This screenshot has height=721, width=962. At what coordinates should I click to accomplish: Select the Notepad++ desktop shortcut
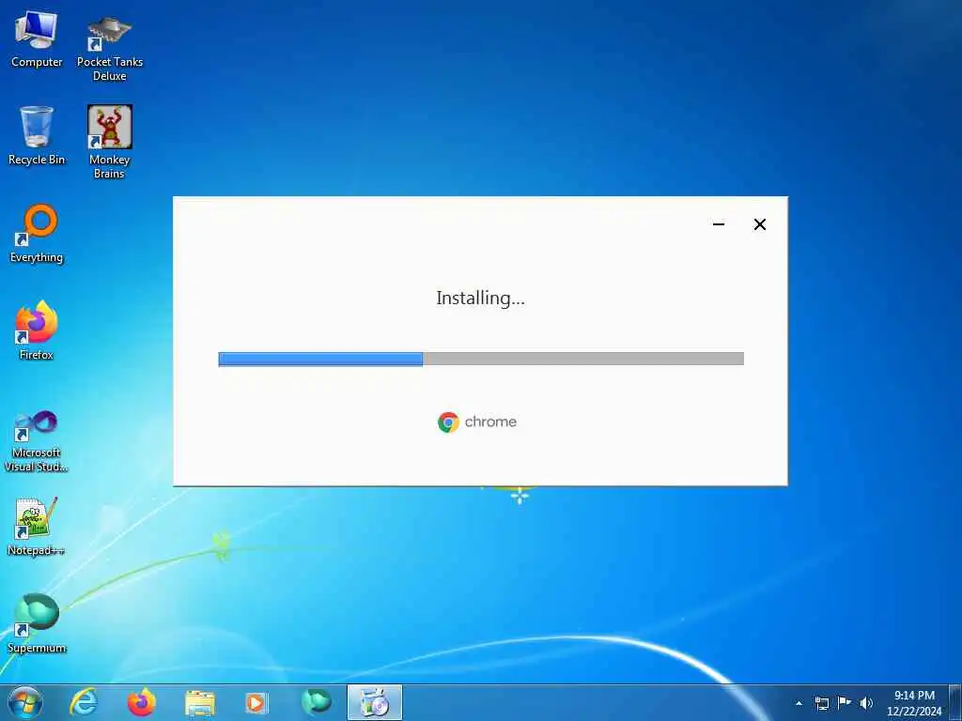[37, 526]
